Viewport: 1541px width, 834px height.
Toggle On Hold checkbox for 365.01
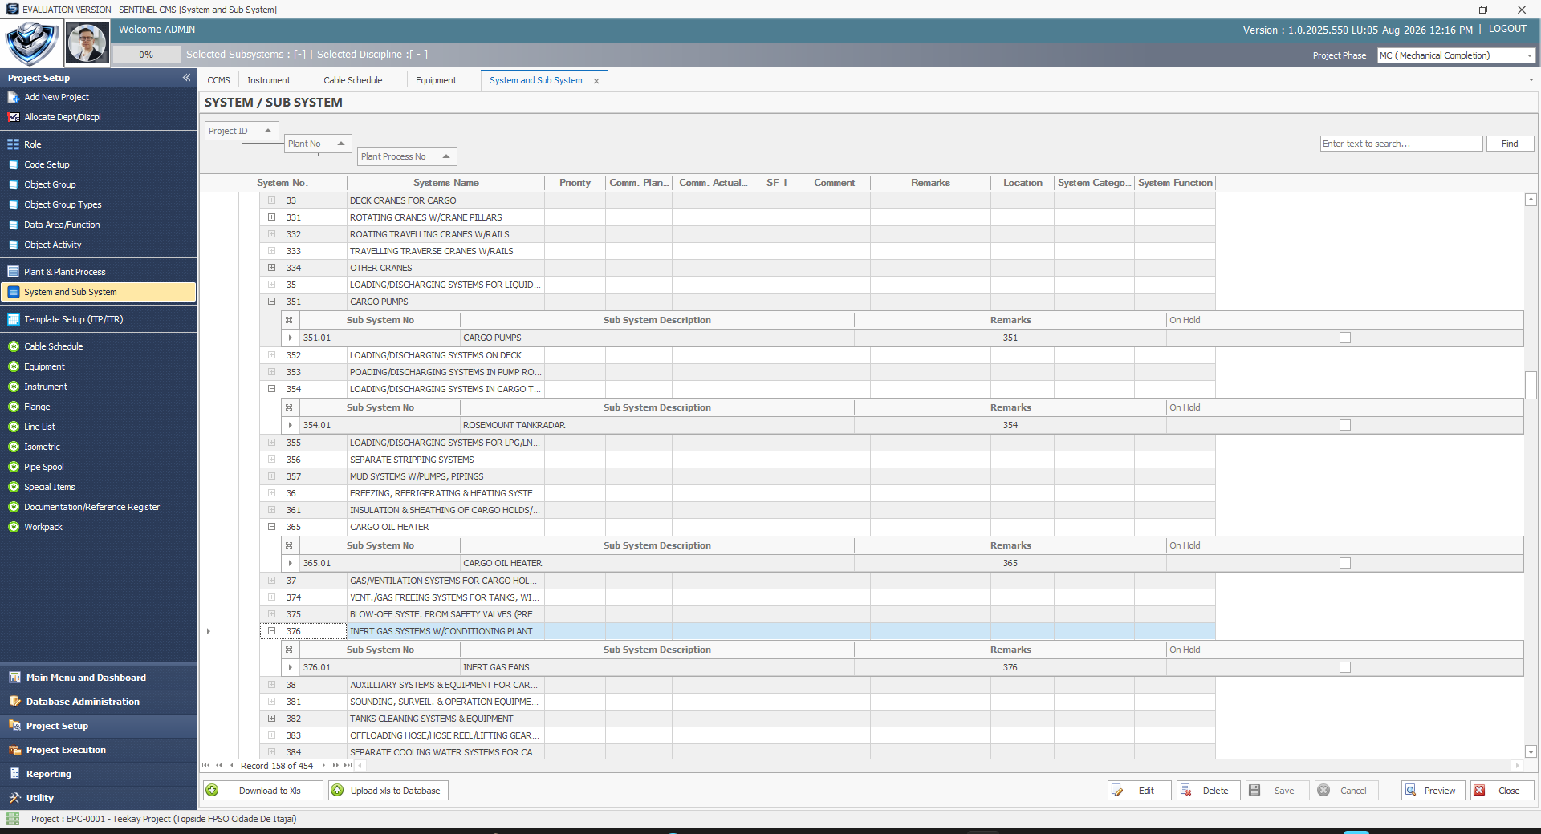pos(1345,563)
